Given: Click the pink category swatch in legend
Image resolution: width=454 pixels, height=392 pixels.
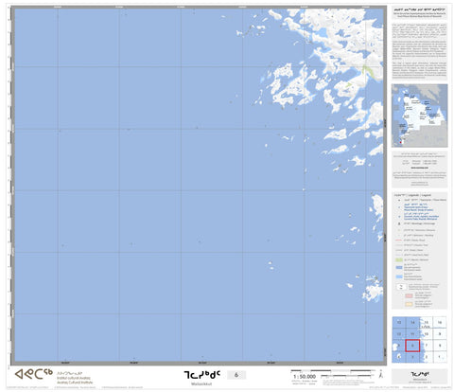Looking at the screenshot, I should (409, 295).
